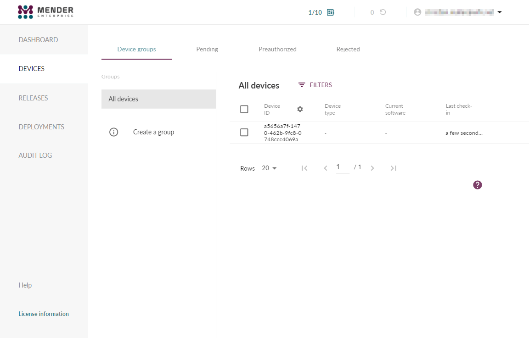Click the Mender Enterprise logo
The width and height of the screenshot is (529, 338).
[45, 12]
